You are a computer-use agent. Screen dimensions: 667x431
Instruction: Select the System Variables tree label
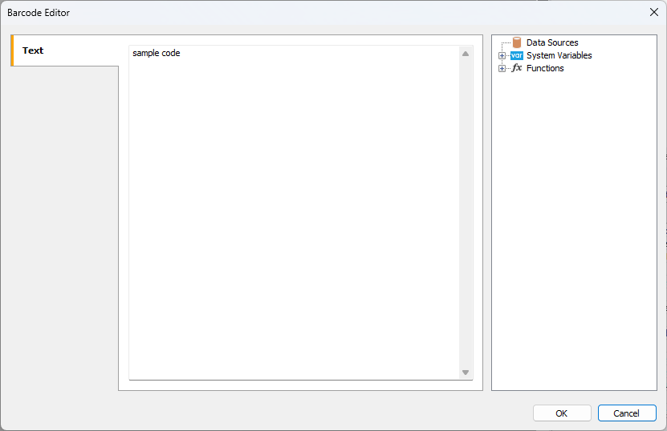(x=559, y=55)
